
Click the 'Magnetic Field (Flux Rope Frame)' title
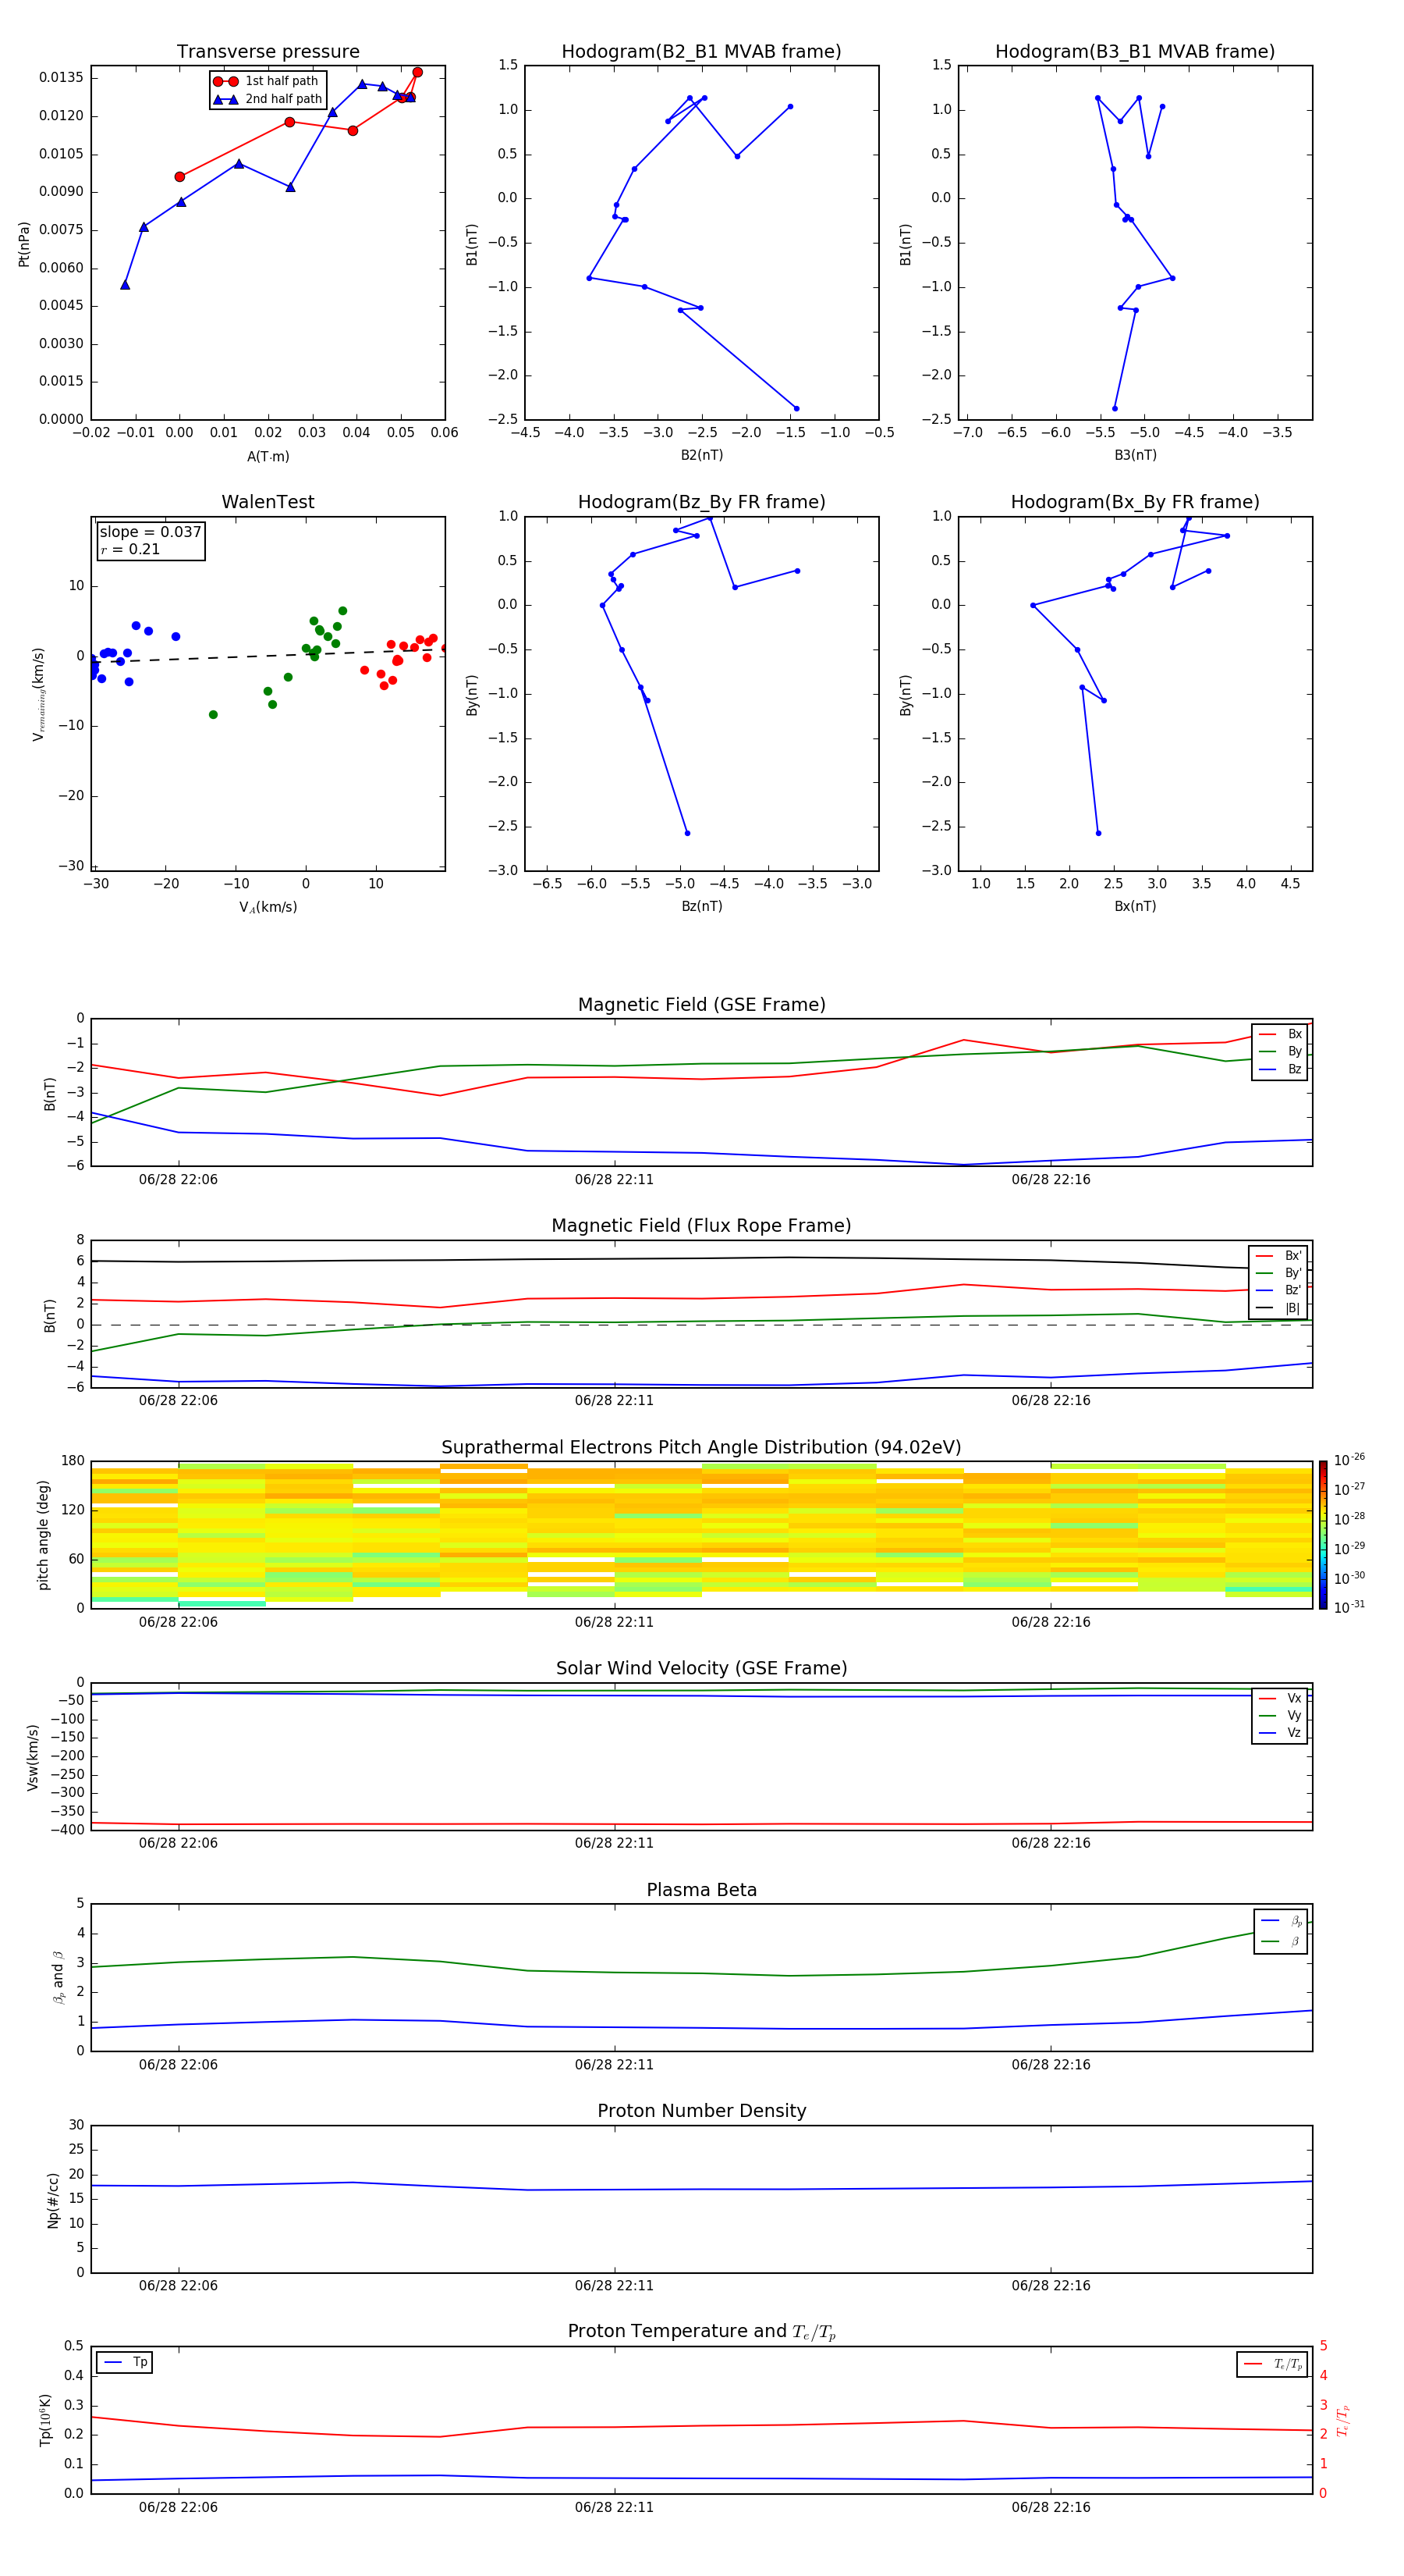(701, 1226)
